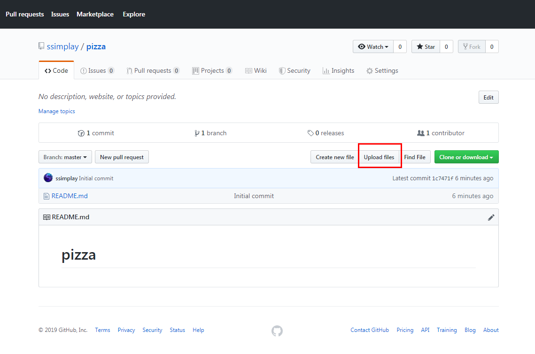Open the Help footer link
535x354 pixels.
click(x=198, y=330)
